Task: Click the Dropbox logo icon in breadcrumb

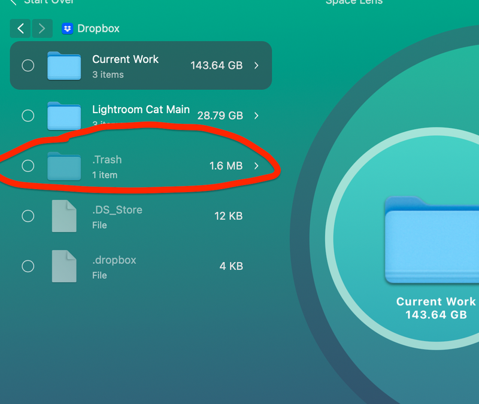Action: (x=68, y=28)
